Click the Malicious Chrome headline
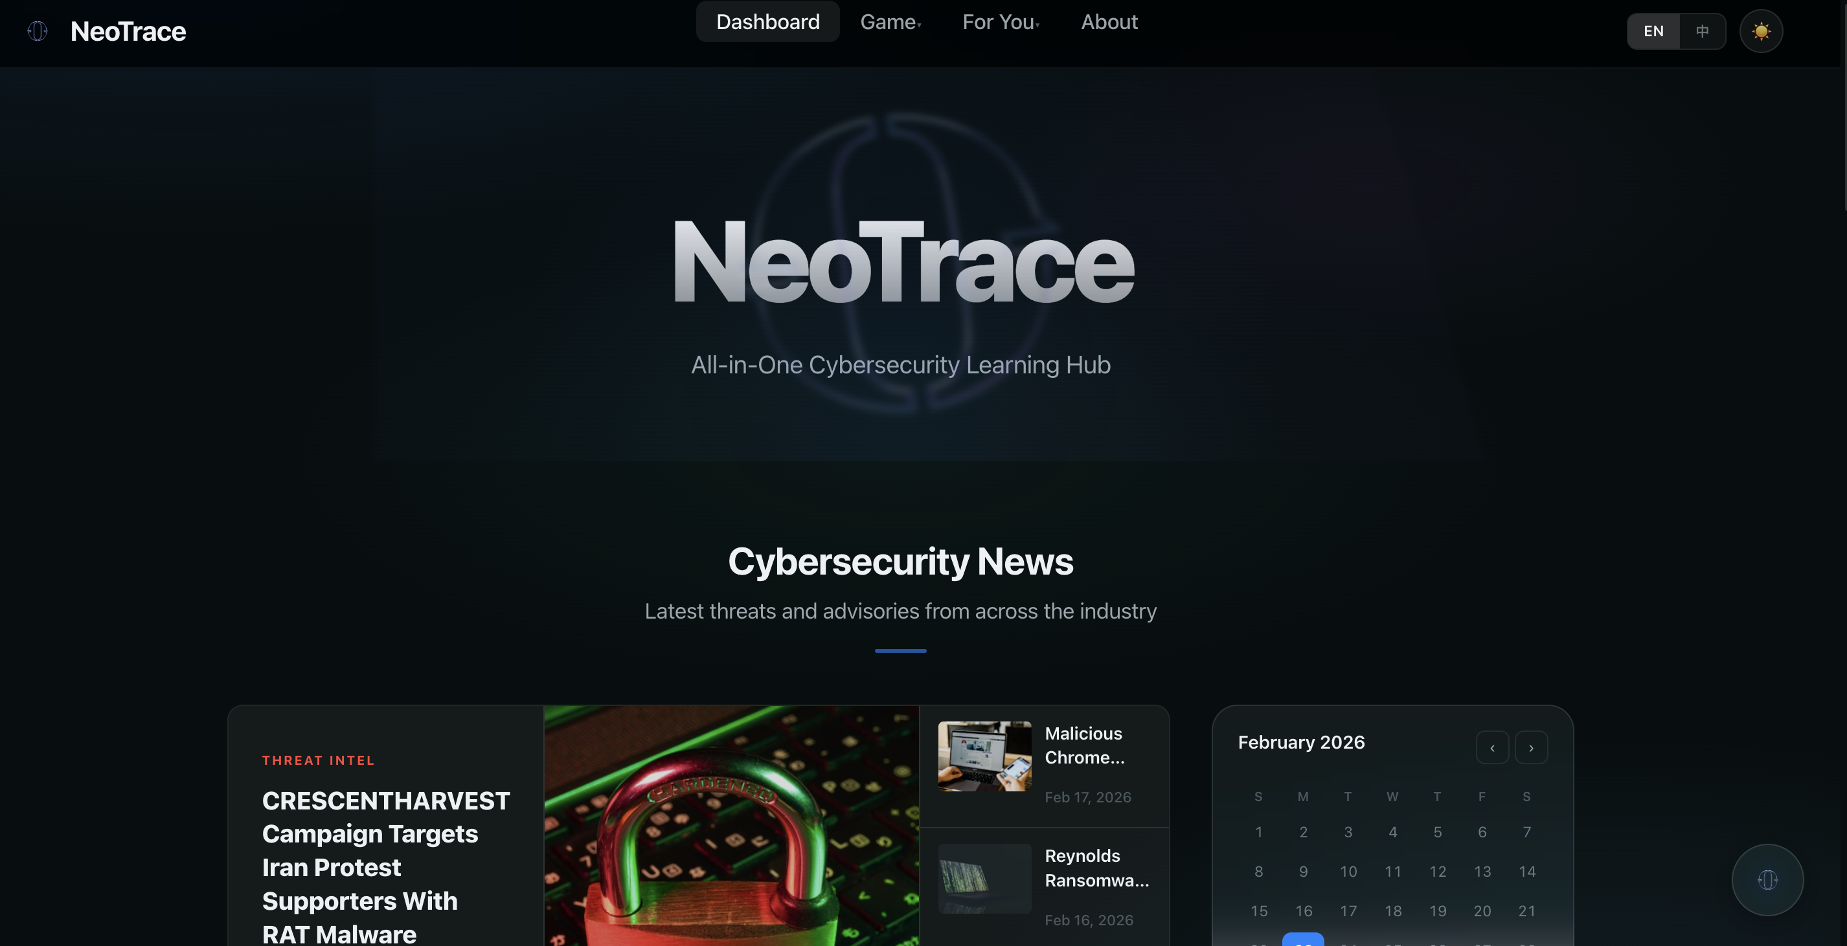Image resolution: width=1847 pixels, height=946 pixels. click(x=1083, y=745)
